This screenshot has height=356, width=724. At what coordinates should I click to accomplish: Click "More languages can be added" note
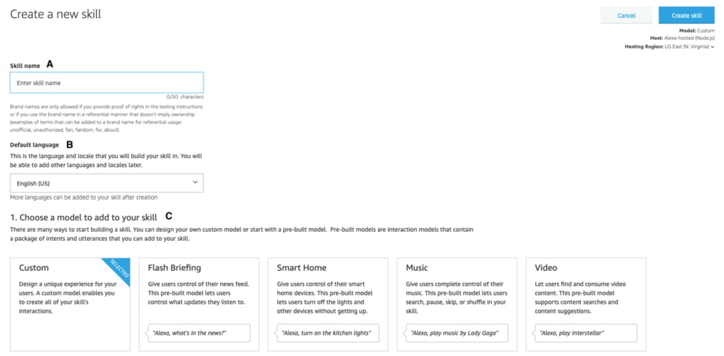[x=84, y=197]
